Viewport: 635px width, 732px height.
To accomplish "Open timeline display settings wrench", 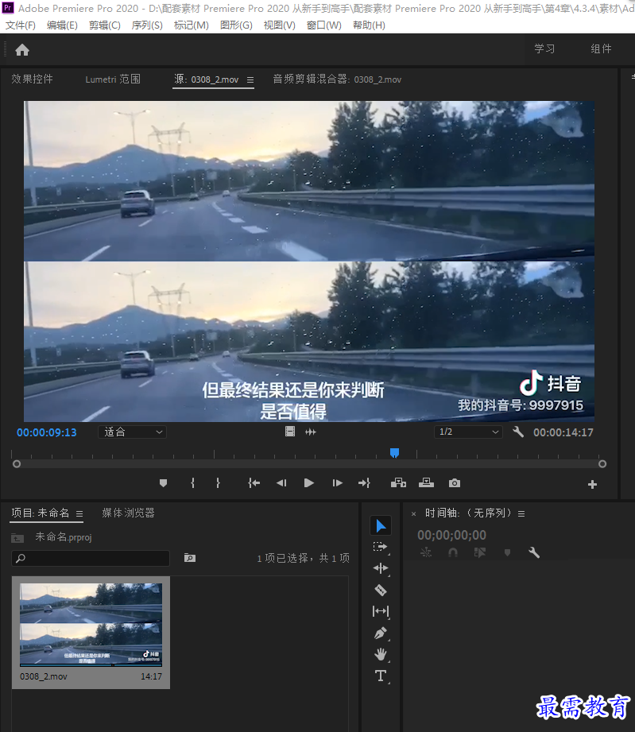I will tap(534, 552).
